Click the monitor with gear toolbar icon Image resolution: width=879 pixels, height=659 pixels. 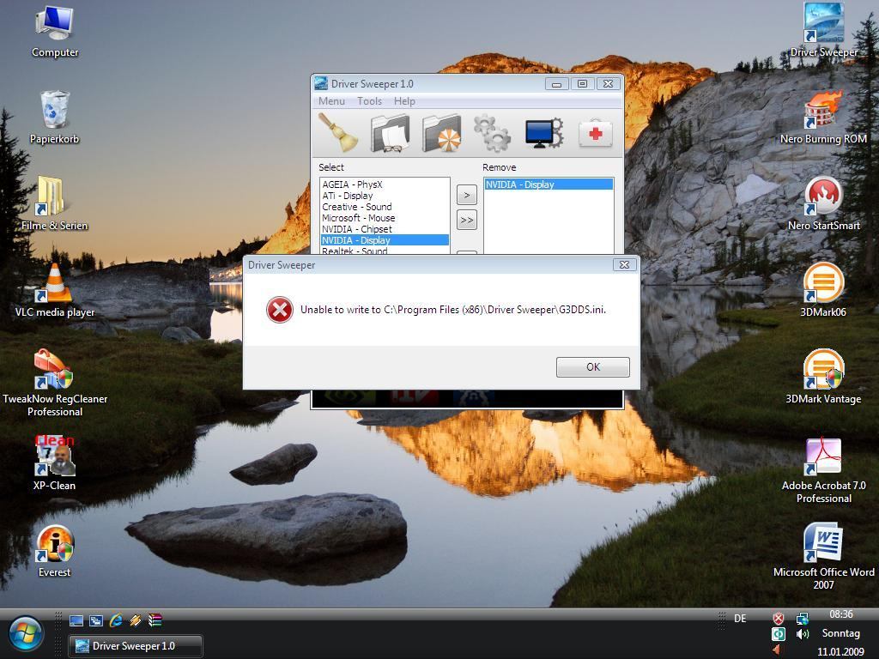tap(544, 133)
